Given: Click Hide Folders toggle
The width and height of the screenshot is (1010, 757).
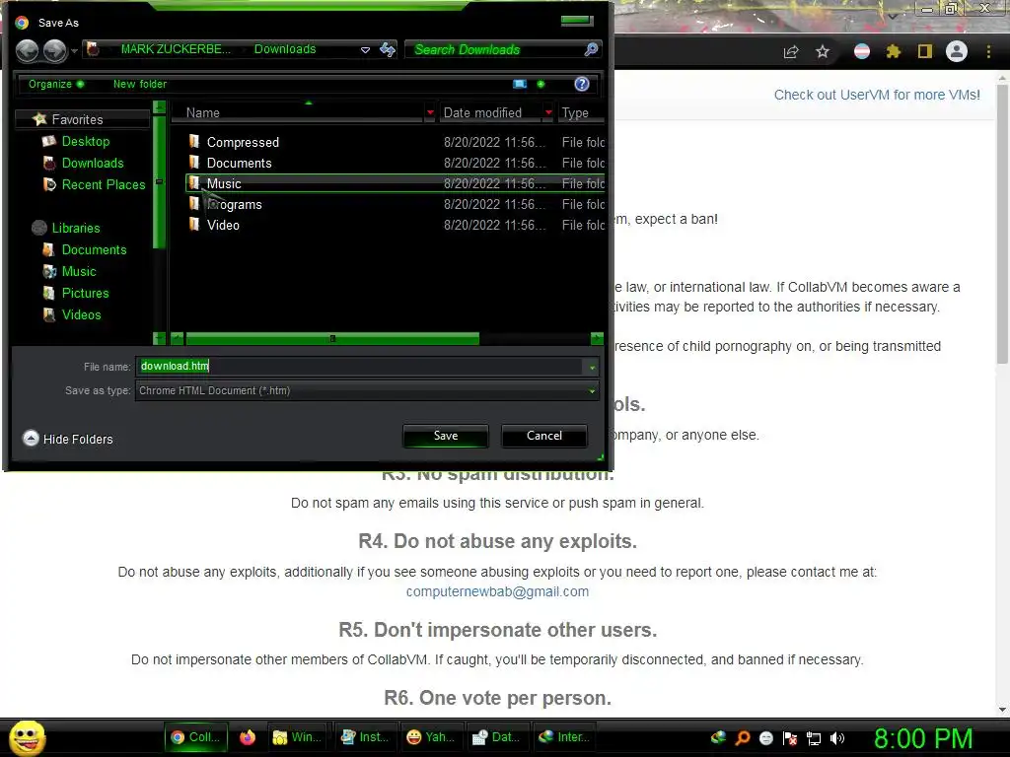Looking at the screenshot, I should click(x=68, y=439).
